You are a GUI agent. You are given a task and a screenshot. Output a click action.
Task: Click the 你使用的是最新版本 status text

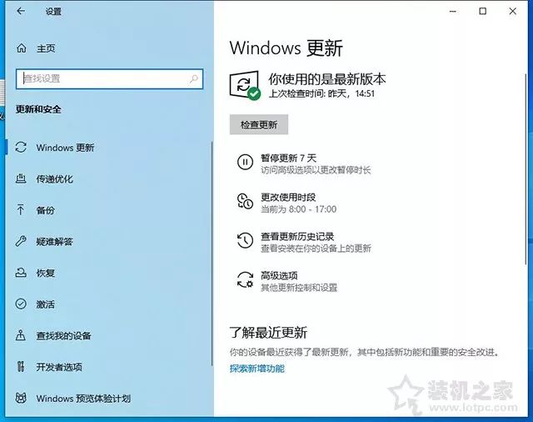327,79
